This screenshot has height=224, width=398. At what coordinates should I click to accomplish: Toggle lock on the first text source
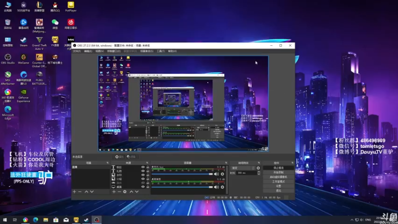point(148,167)
